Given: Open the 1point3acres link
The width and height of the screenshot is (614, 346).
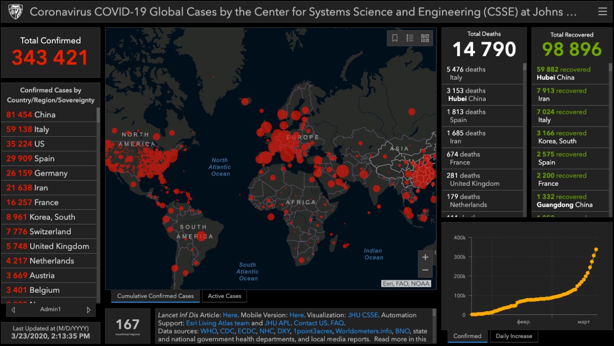Looking at the screenshot, I should 313,332.
